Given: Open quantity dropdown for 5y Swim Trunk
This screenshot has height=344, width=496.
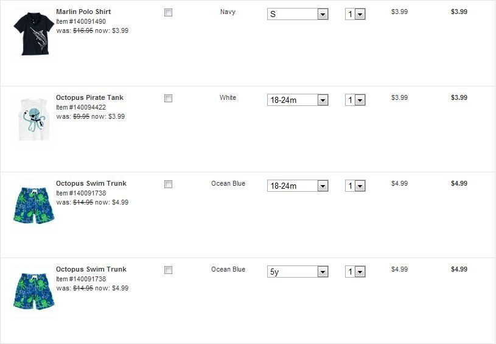Looking at the screenshot, I should click(x=355, y=272).
